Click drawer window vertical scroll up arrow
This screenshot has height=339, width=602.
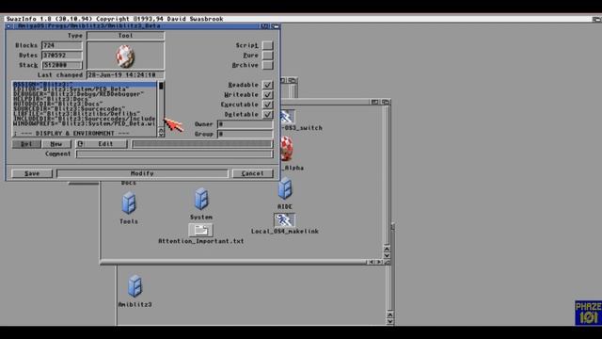pos(387,249)
